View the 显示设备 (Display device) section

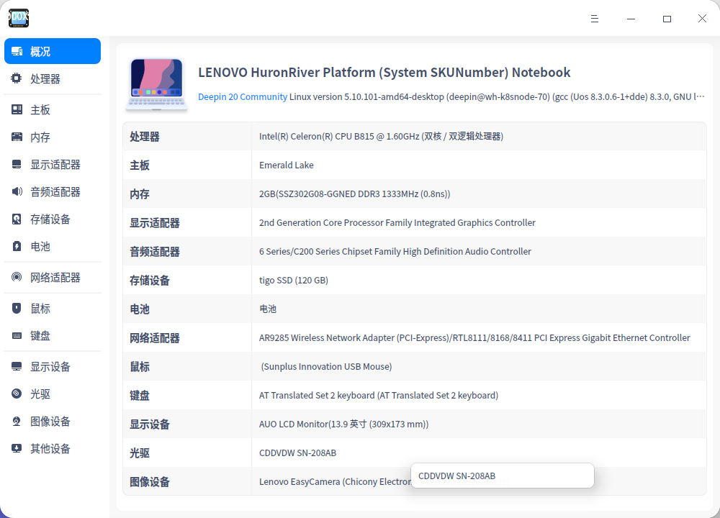point(45,366)
